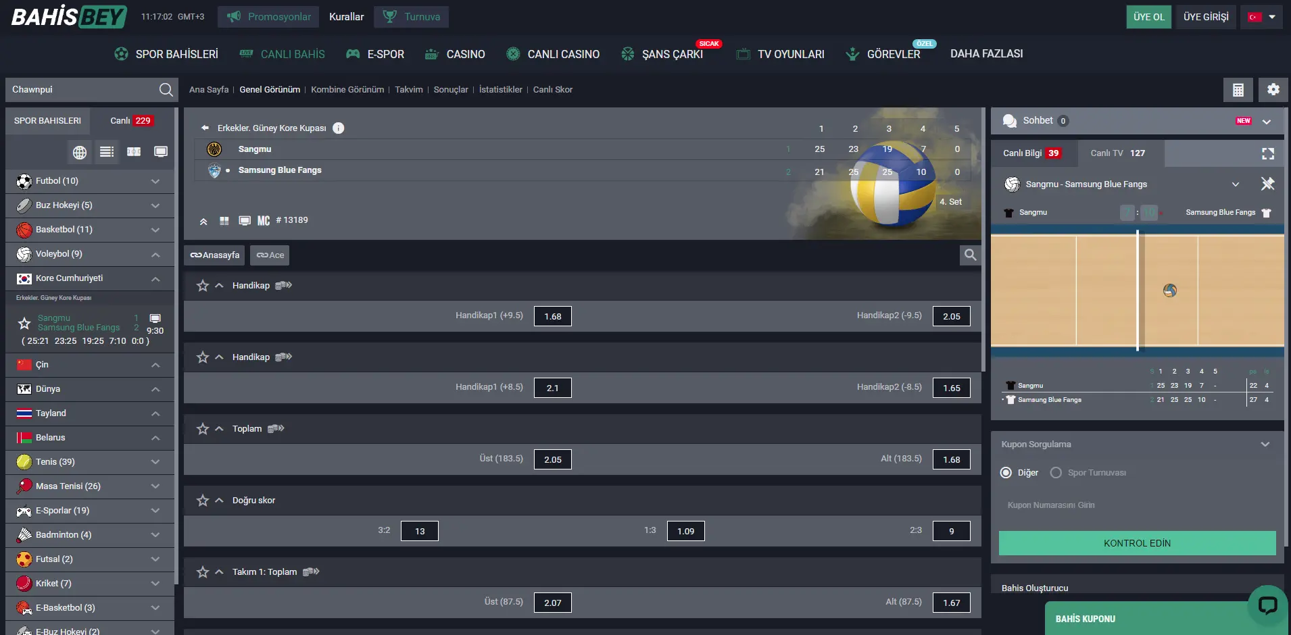1291x635 pixels.
Task: Switch to the Ace market tab
Action: [270, 255]
